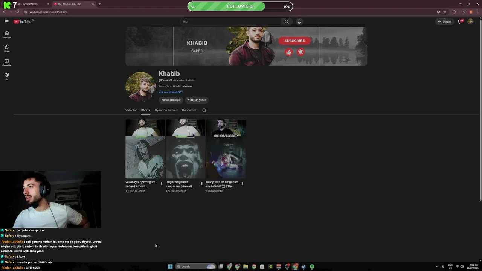Click the Windows taskbar Search box
The height and width of the screenshot is (271, 482).
point(196,266)
